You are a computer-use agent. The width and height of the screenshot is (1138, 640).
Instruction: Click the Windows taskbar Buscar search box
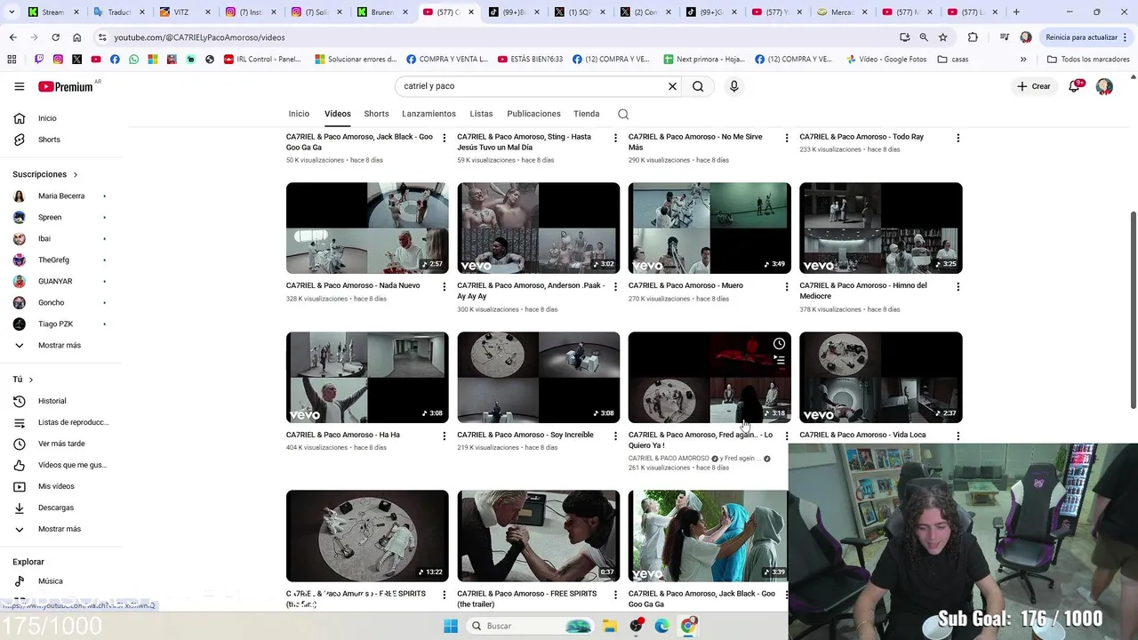pos(530,626)
